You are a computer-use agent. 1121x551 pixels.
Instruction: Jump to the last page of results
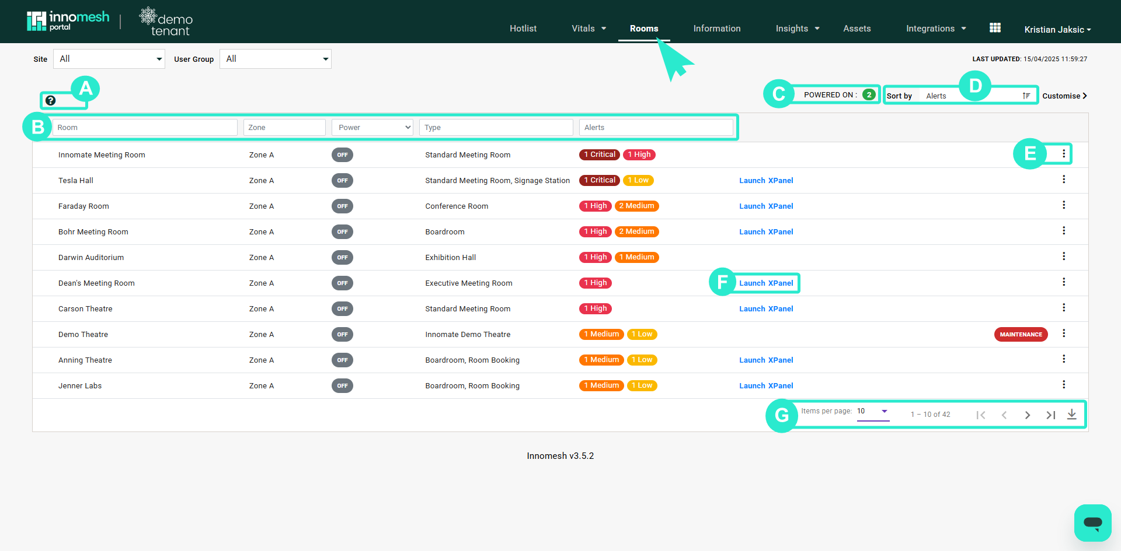pyautogui.click(x=1051, y=415)
